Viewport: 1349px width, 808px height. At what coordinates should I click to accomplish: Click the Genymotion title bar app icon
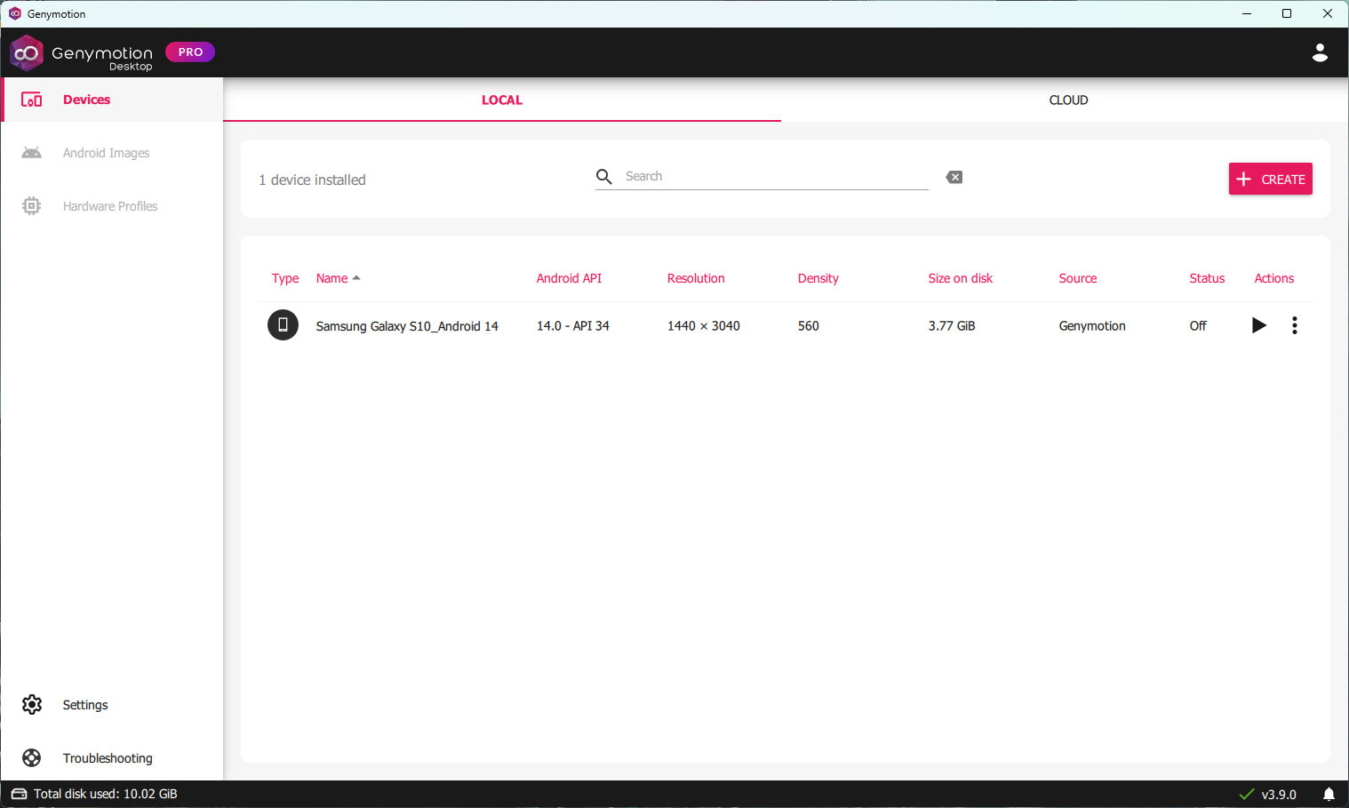14,13
